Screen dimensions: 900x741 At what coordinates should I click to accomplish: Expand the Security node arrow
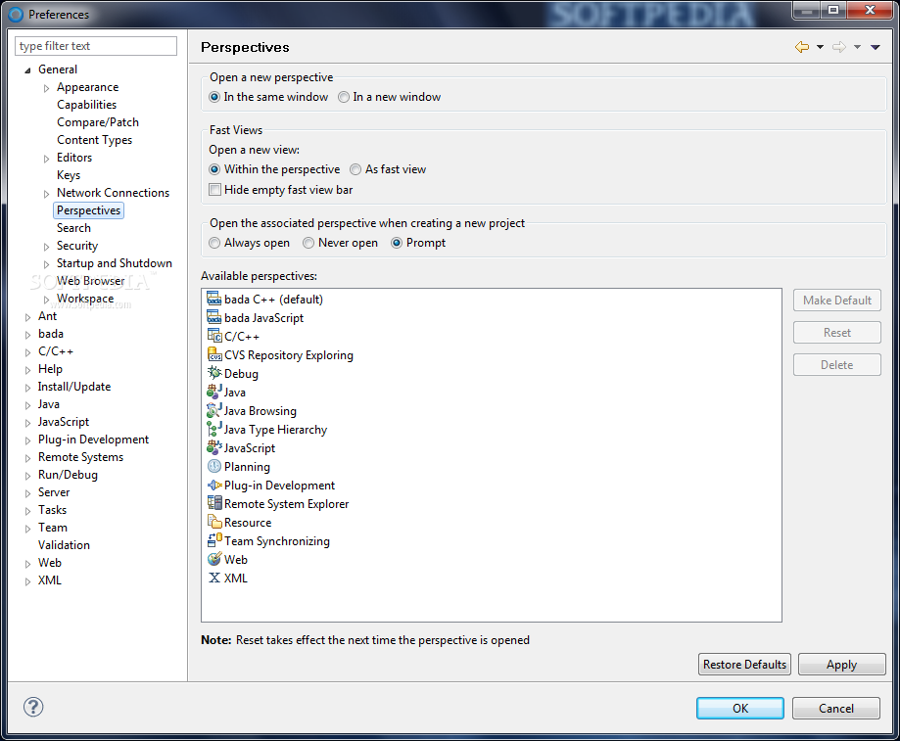46,248
